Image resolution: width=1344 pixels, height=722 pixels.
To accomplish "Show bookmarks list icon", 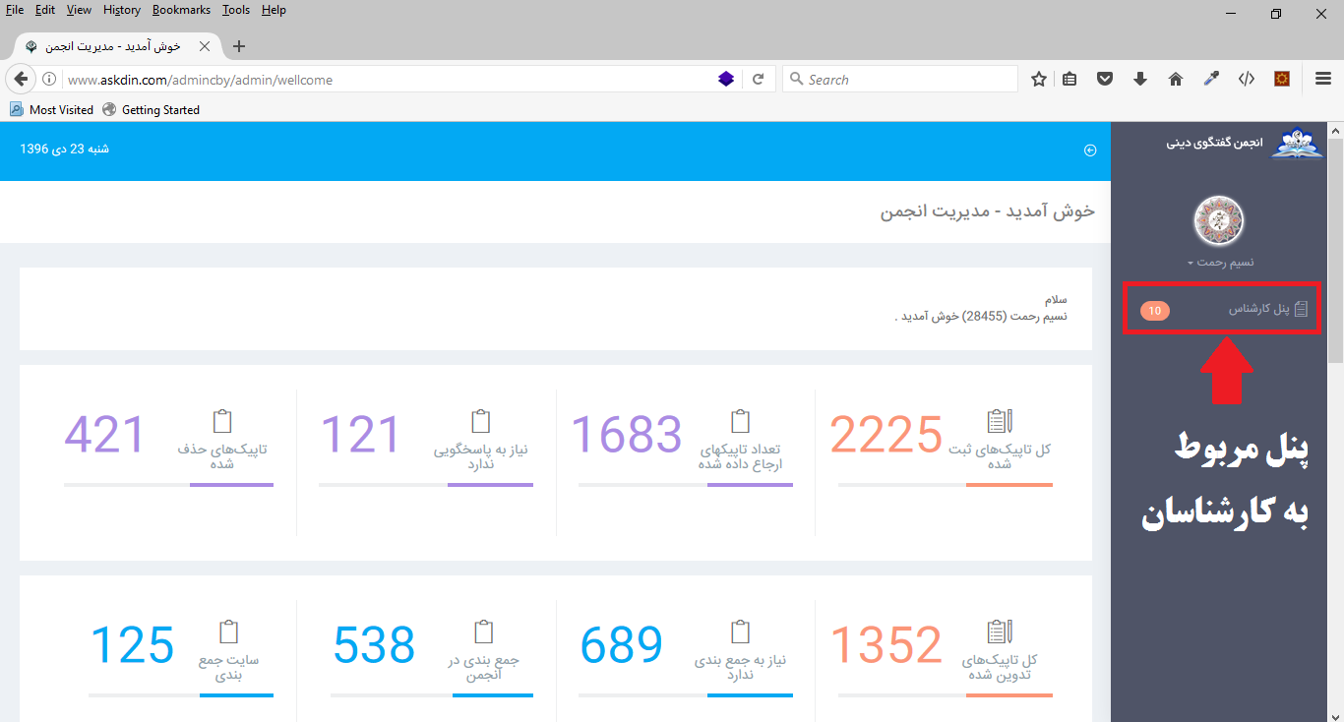I will (x=1069, y=80).
